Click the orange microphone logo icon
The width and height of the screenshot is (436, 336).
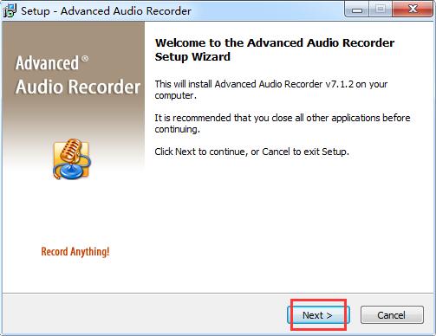[x=72, y=158]
